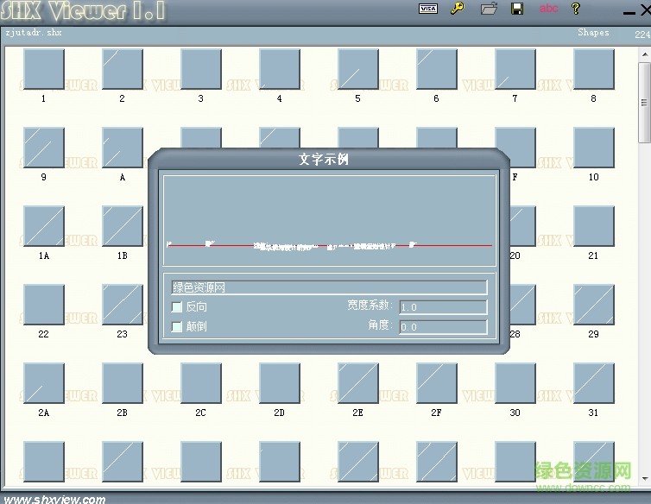Save using the floppy disk icon
This screenshot has height=504, width=651.
click(x=517, y=9)
